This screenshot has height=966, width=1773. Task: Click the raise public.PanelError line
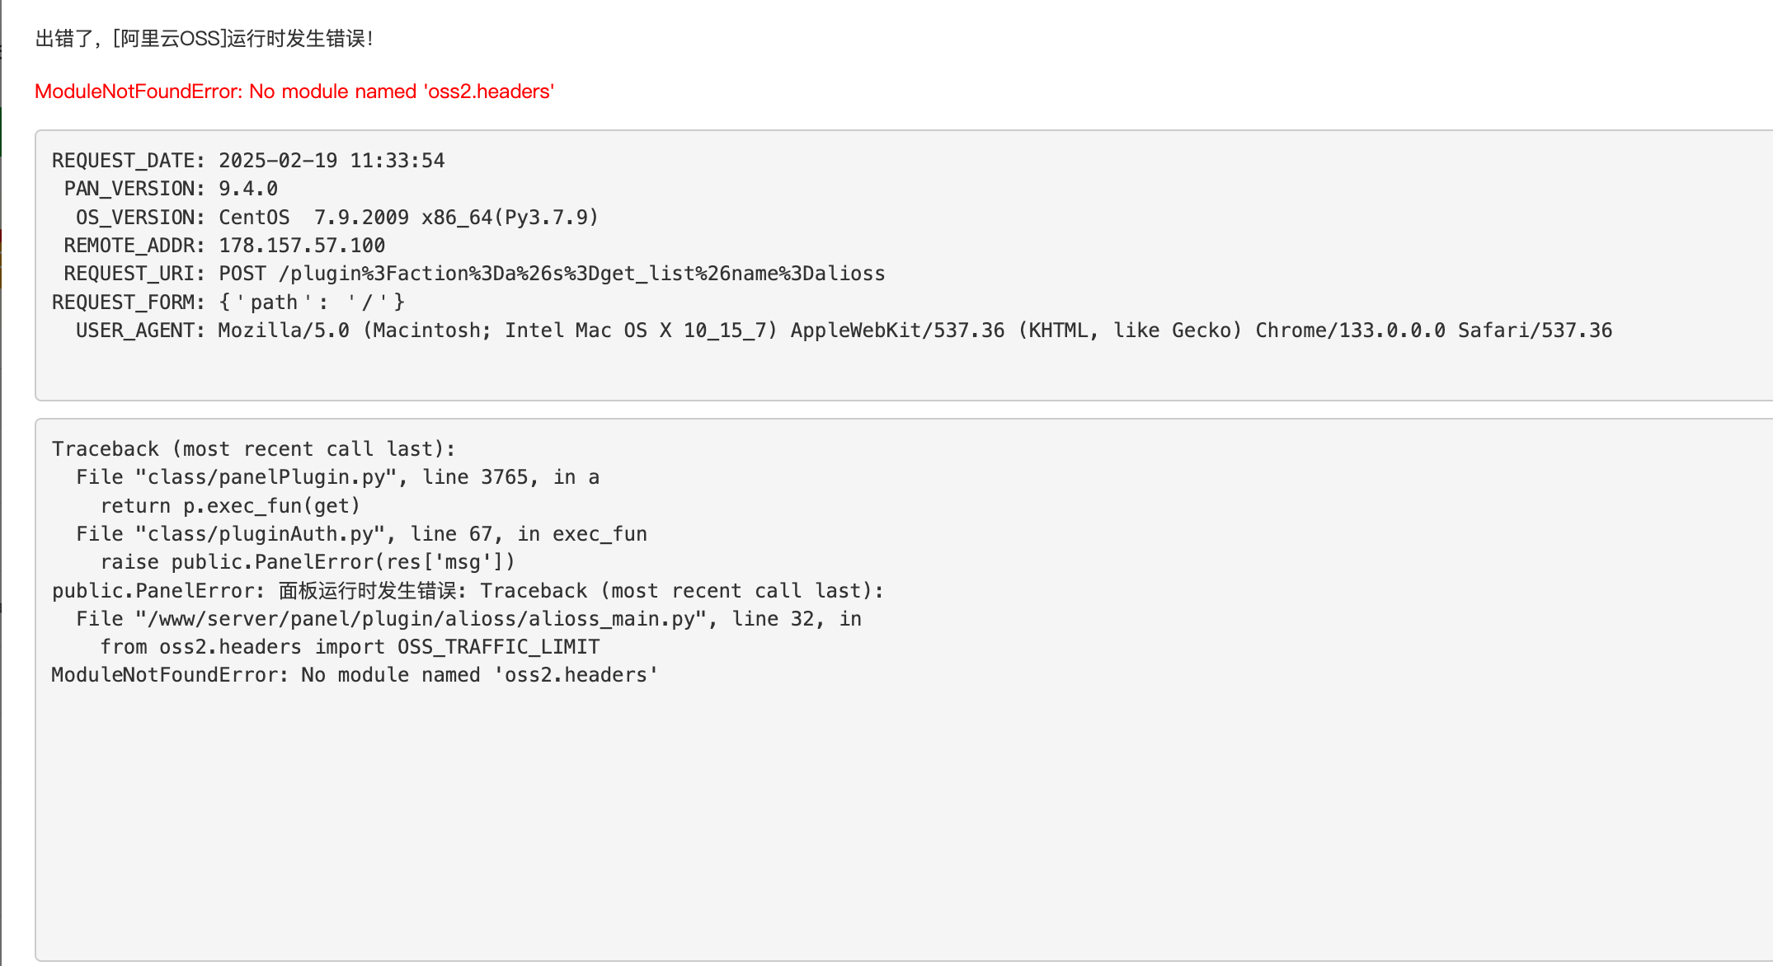[x=308, y=562]
